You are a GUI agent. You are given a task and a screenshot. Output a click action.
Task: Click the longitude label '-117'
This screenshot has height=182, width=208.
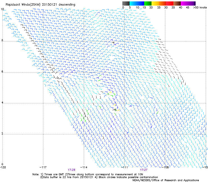click(43, 167)
